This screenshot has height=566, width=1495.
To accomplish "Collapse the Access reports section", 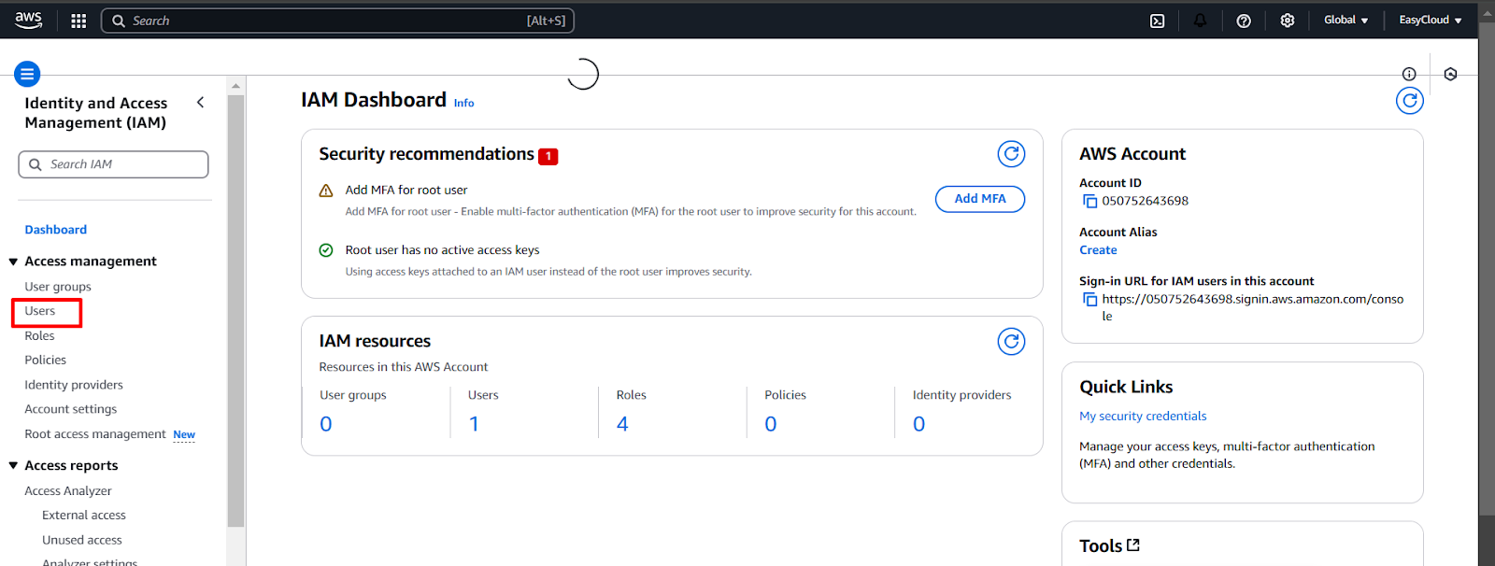I will click(x=13, y=466).
